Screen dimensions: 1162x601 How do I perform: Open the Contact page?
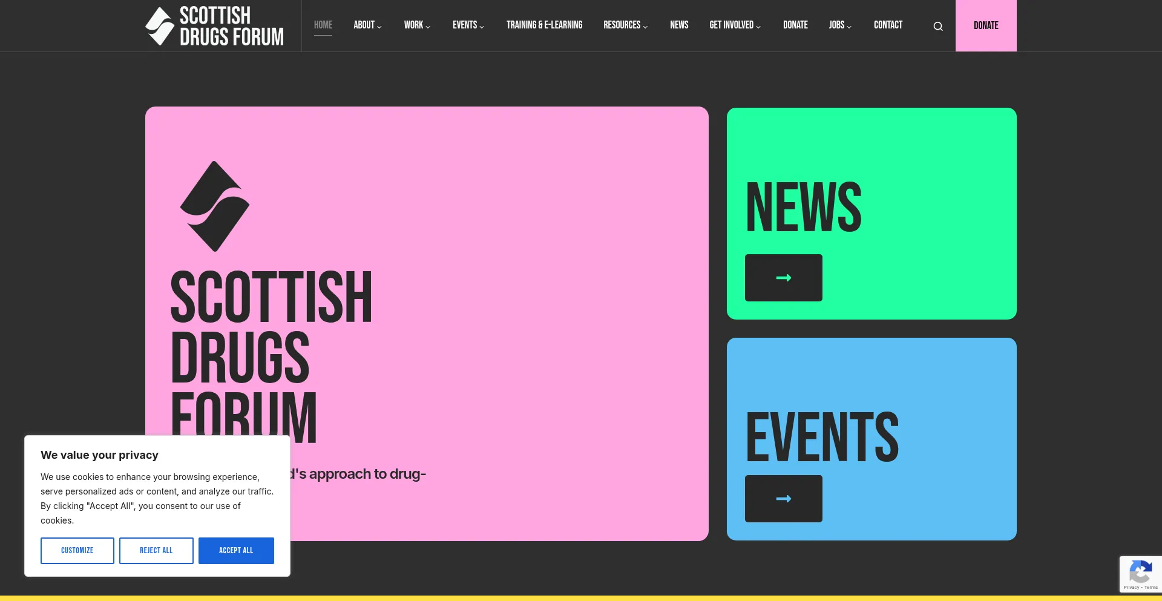pyautogui.click(x=888, y=25)
